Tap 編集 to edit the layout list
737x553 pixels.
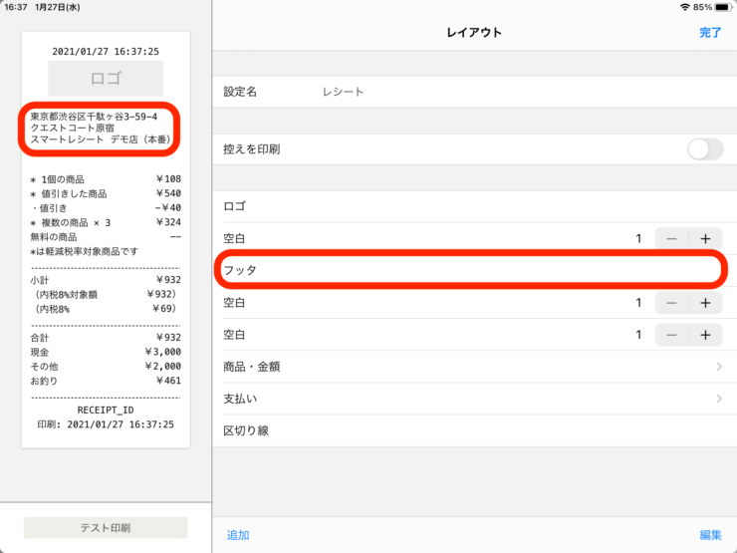(710, 535)
